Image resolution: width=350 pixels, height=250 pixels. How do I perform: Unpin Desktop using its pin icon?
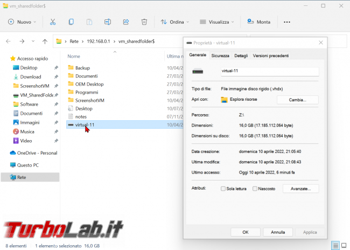tap(56, 68)
